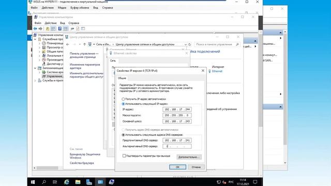Open Свойства браузера link
Image resolution: width=331 pixels, height=186 pixels.
82,163
